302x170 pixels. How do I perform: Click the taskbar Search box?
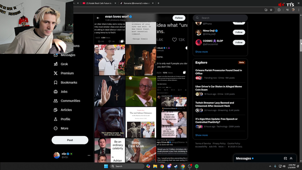[127, 166]
